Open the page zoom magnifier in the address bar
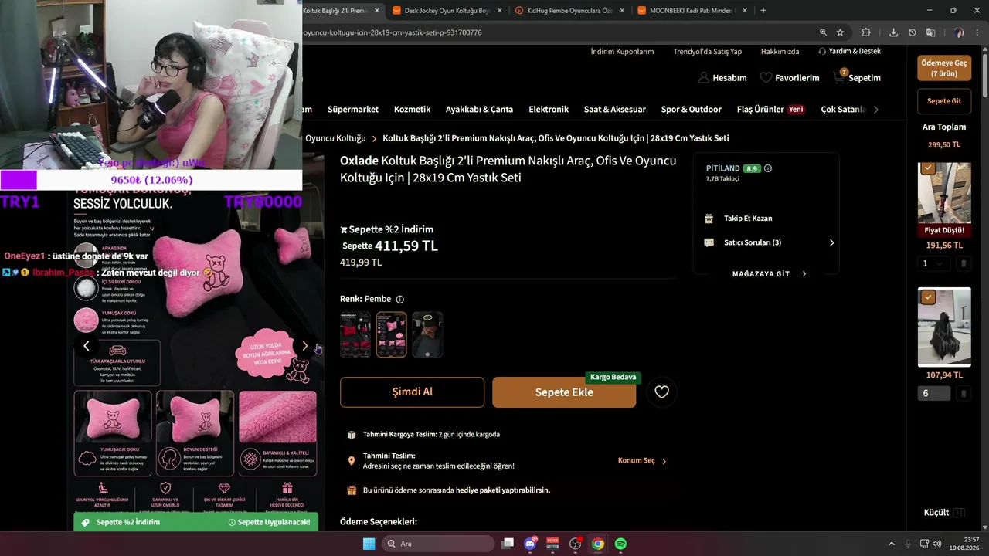 (x=824, y=32)
